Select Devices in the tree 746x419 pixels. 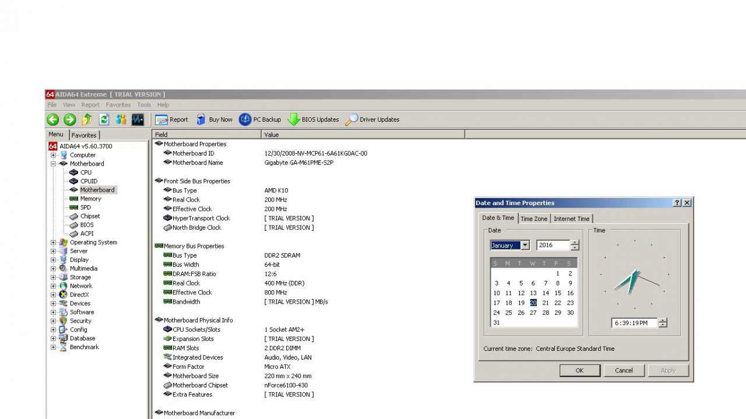click(80, 304)
